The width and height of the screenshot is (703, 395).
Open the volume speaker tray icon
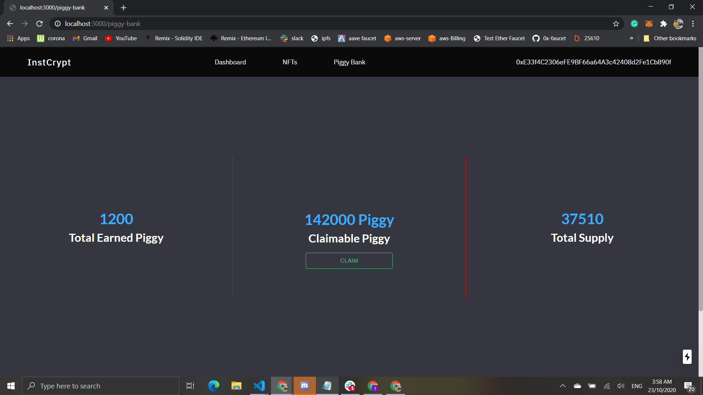pos(621,386)
